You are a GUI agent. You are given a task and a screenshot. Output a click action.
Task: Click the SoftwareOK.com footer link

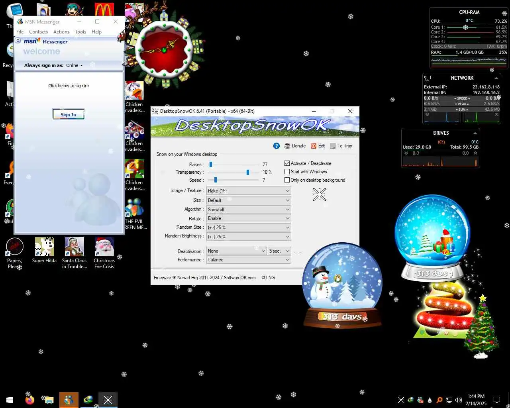(x=239, y=278)
